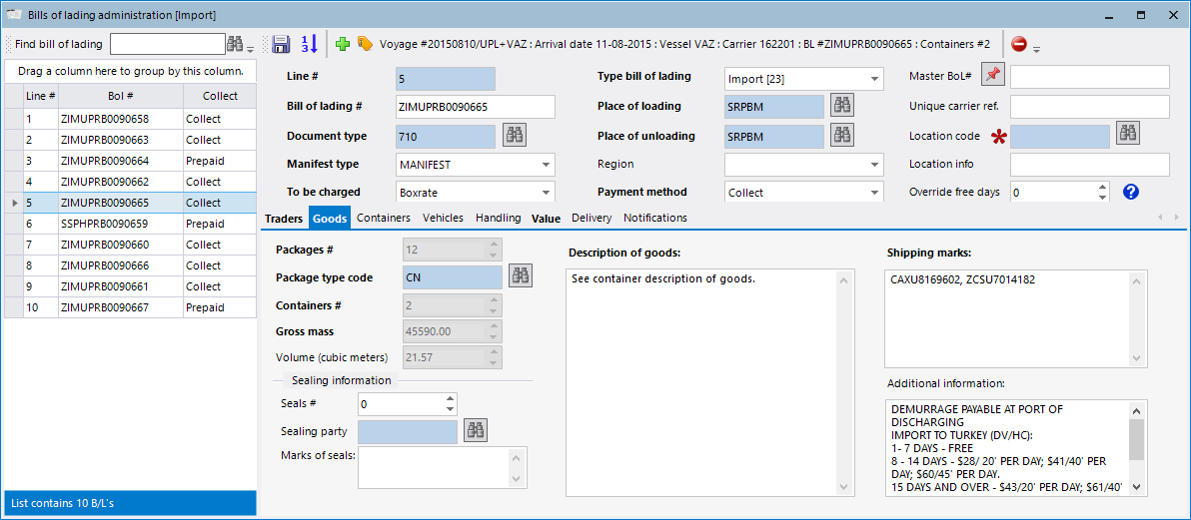Switch to the Traders tab
Viewport: 1191px width, 520px height.
[283, 218]
